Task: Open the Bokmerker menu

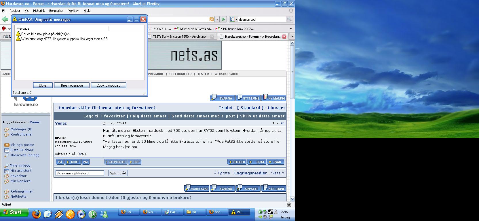Action: [56, 11]
